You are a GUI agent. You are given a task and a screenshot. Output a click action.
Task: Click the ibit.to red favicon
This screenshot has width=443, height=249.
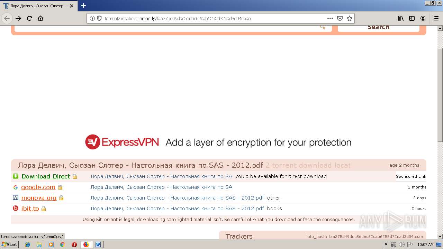point(16,208)
